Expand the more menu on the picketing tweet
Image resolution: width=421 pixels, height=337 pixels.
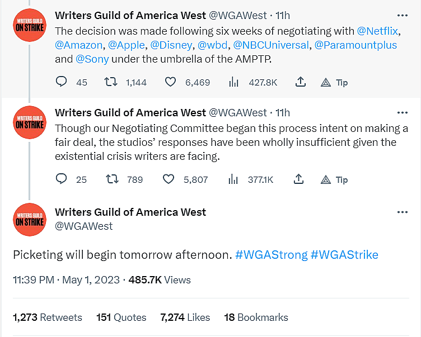pos(402,212)
